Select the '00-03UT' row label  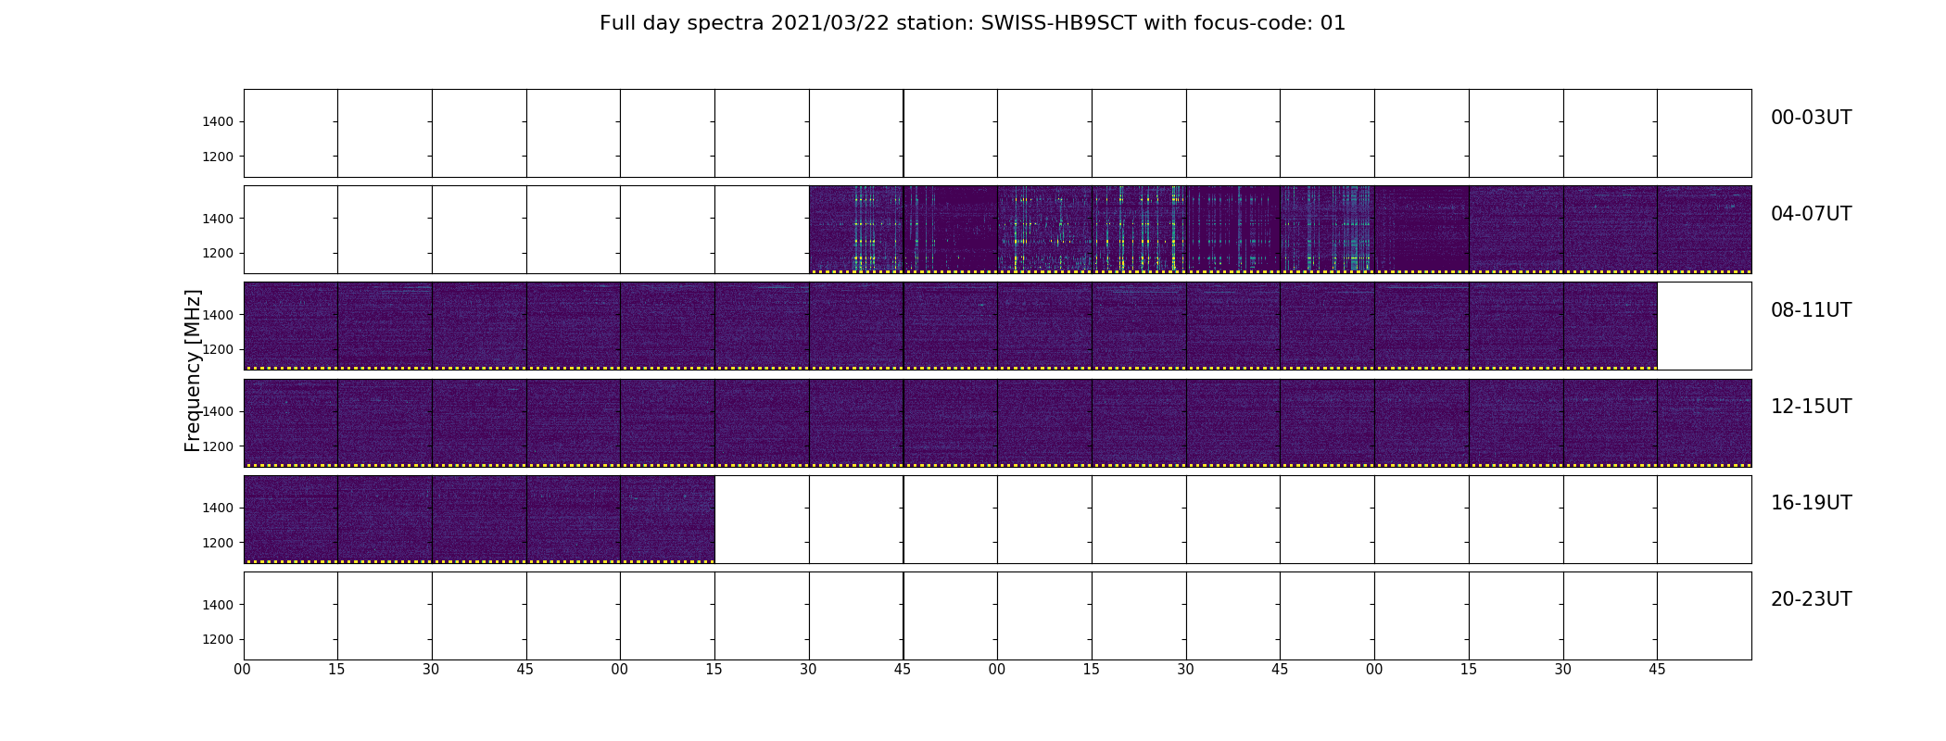1811,118
